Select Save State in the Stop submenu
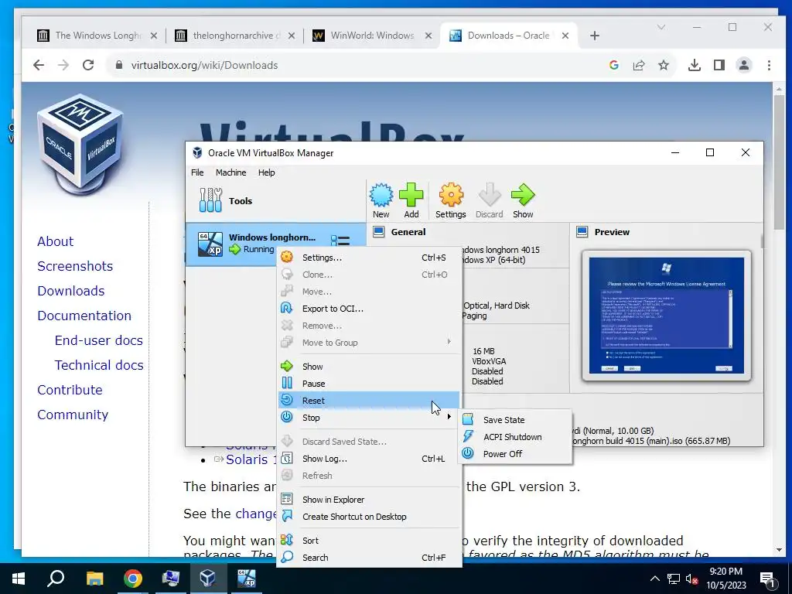Viewport: 792px width, 594px height. pos(514,420)
